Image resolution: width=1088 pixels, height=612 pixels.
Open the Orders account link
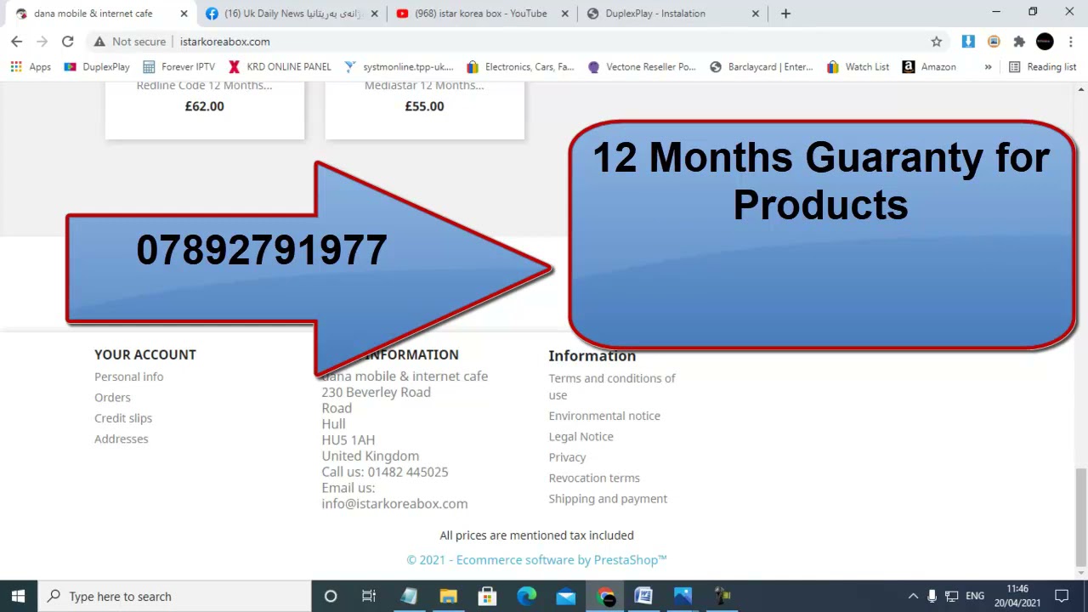(x=112, y=397)
